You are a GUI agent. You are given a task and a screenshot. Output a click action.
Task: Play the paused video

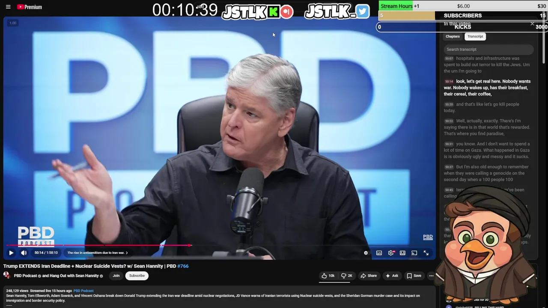pos(11,253)
